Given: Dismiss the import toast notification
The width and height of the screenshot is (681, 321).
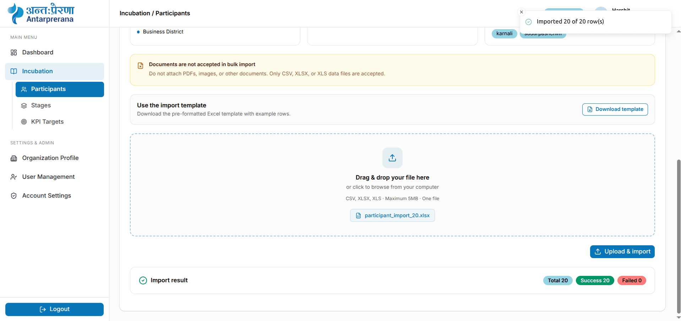Looking at the screenshot, I should 522,12.
